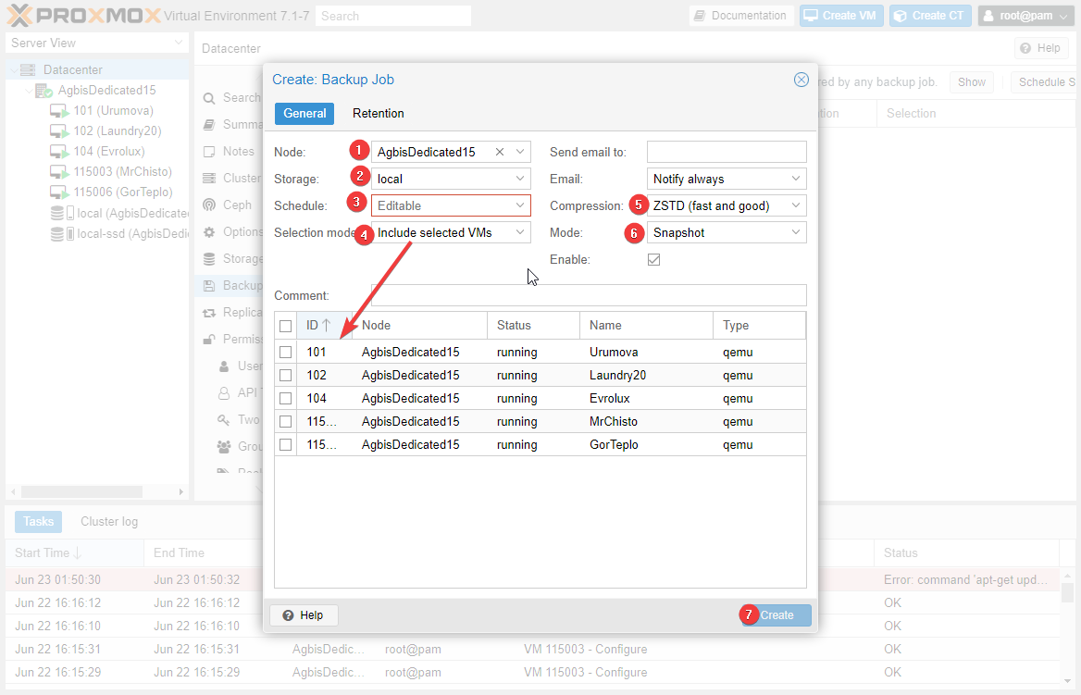Click the Two Factor key icon
Viewport: 1081px width, 695px height.
224,420
